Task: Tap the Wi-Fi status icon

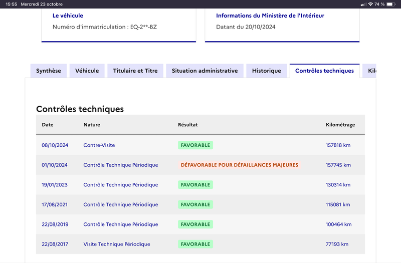Action: point(370,4)
